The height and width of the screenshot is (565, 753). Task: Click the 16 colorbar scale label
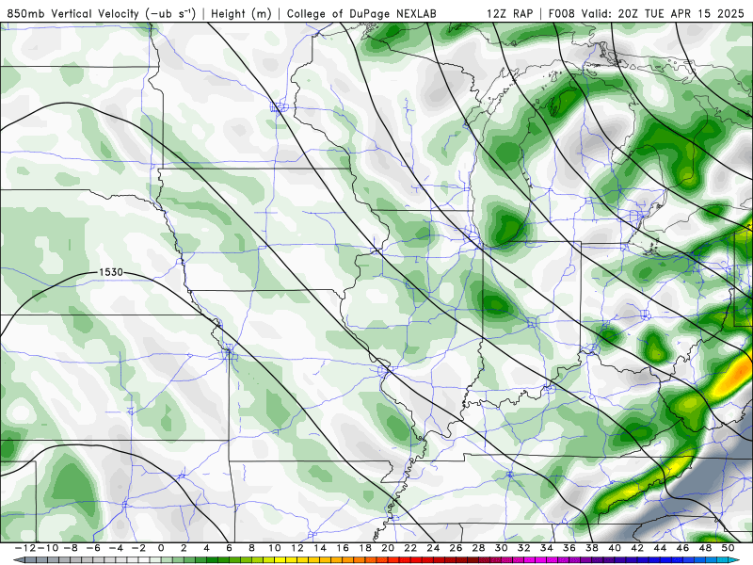click(343, 548)
